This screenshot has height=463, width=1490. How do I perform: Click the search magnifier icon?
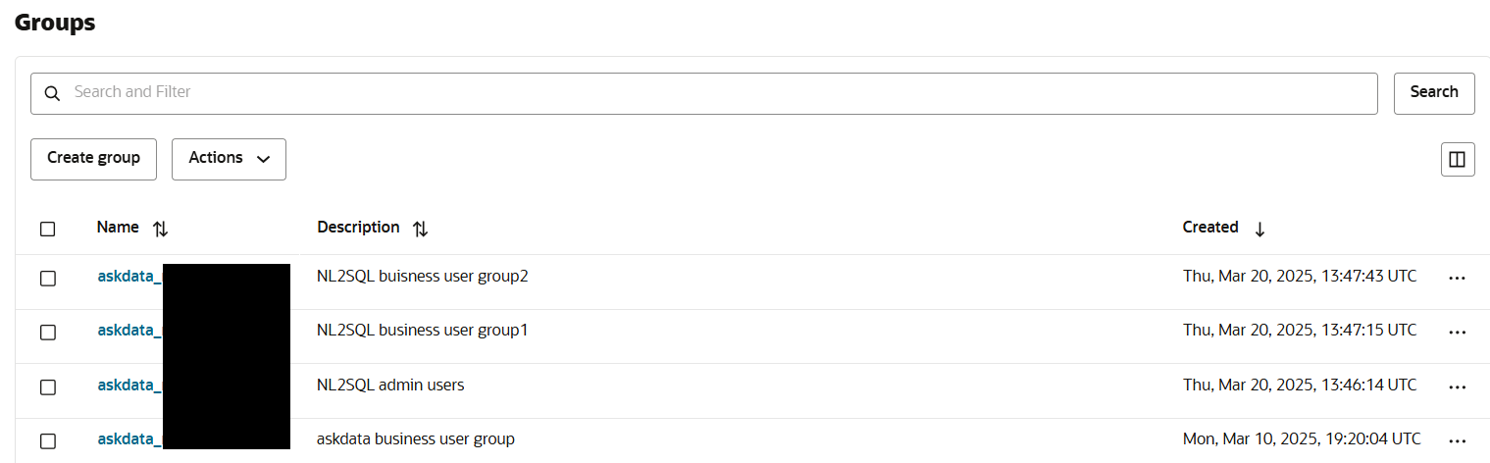[53, 93]
